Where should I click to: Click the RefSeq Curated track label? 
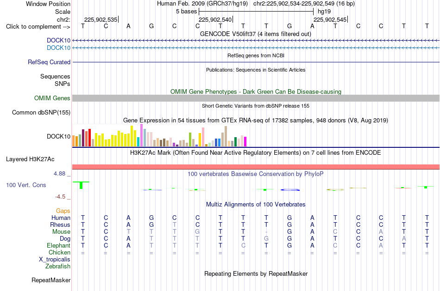[49, 62]
